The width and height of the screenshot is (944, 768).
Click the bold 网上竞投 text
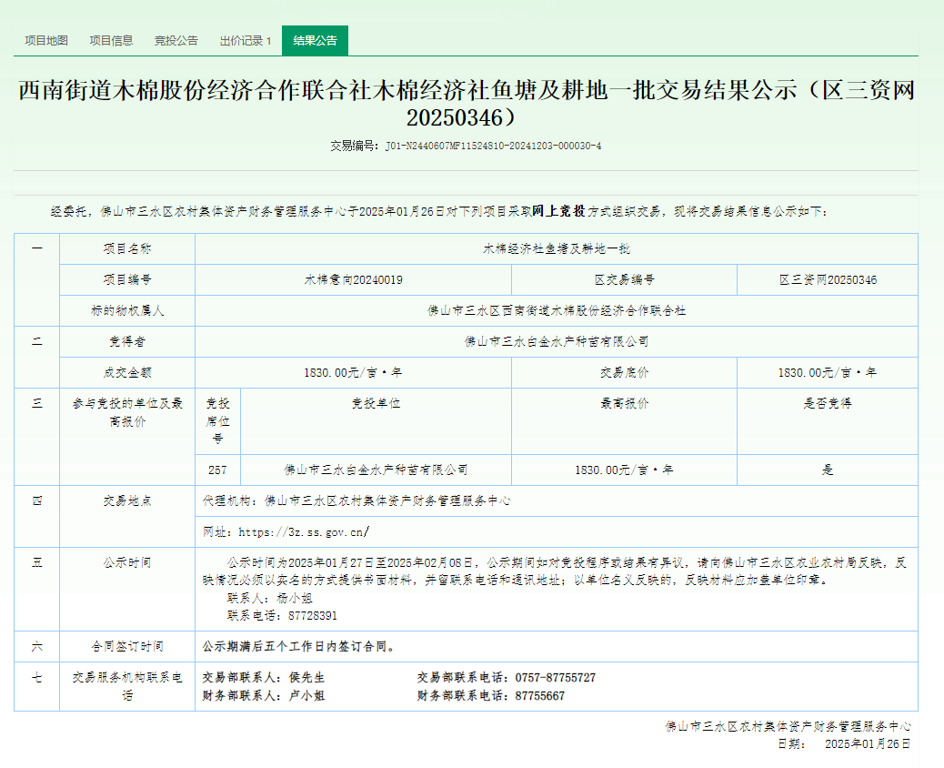coord(558,211)
